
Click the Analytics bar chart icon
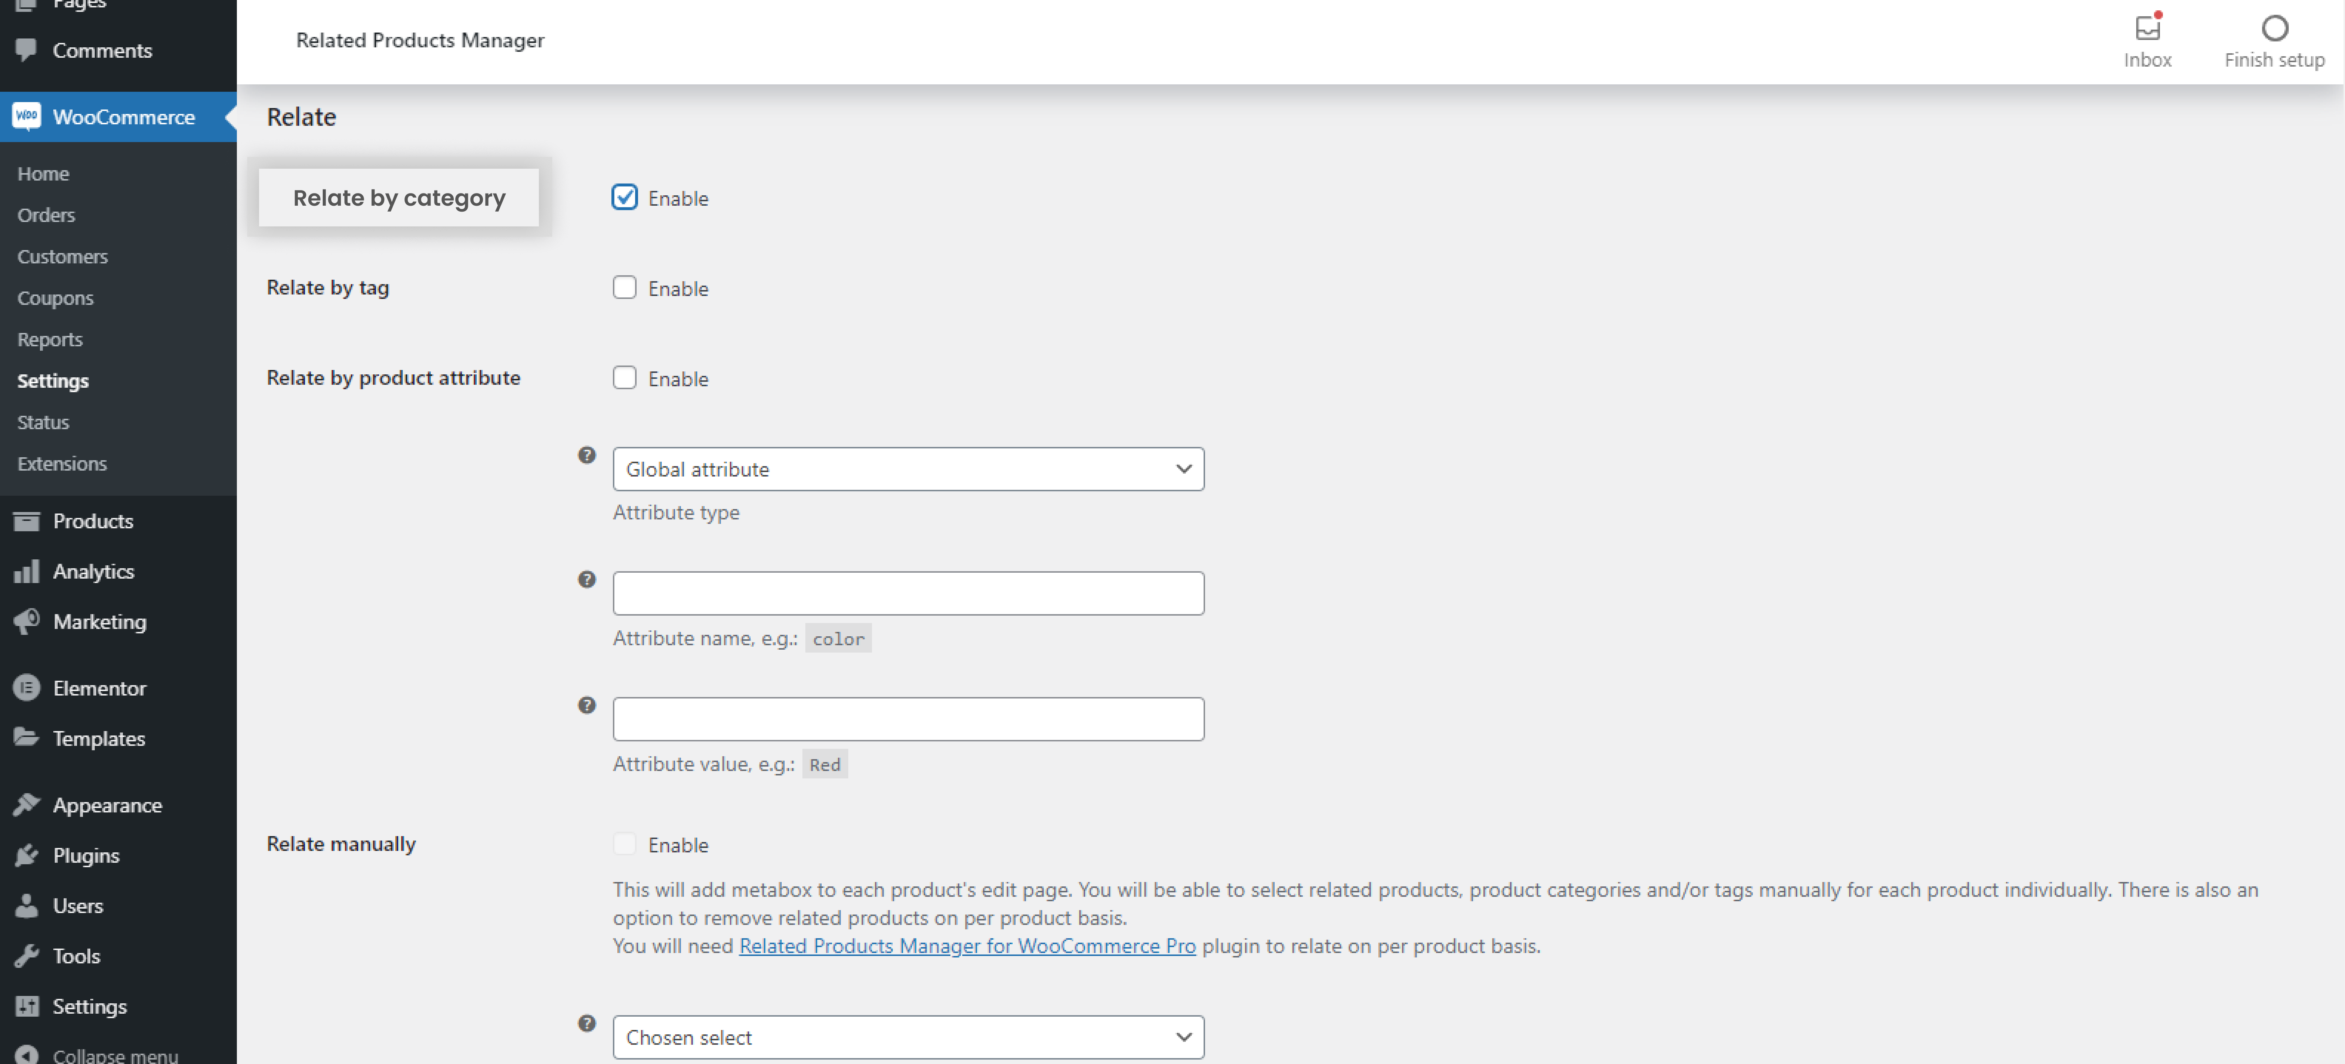pos(26,571)
